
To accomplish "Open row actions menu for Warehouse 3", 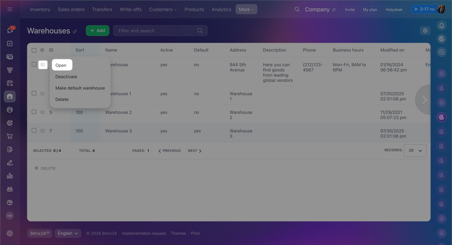I will [x=42, y=131].
